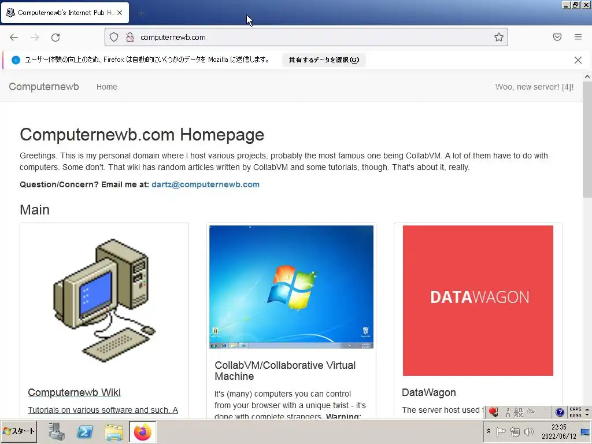
Task: Open the Start menu button
Action: pyautogui.click(x=19, y=431)
